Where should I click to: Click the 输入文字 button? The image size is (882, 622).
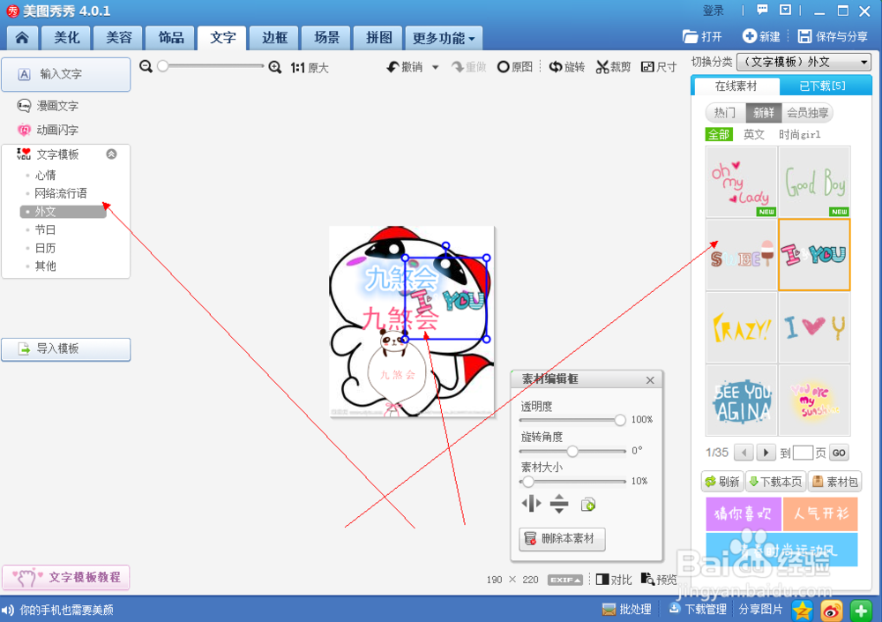66,74
